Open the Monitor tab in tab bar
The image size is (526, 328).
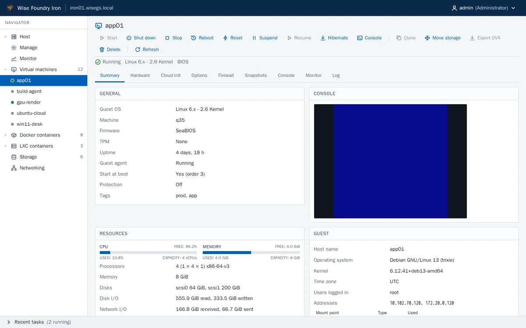(x=313, y=76)
